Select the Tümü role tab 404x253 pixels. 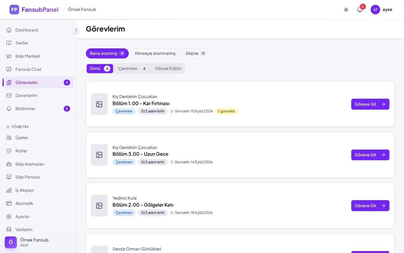click(x=100, y=69)
